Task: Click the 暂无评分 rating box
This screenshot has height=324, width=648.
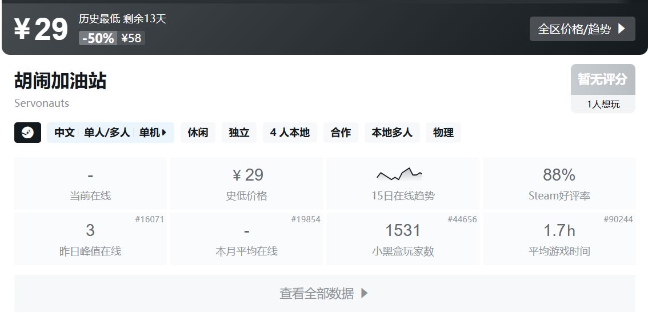Action: (603, 79)
